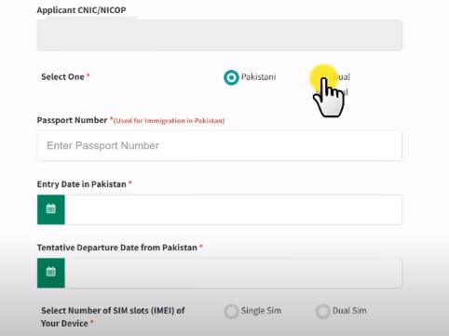Focus the Enter Passport Number field

(x=220, y=145)
